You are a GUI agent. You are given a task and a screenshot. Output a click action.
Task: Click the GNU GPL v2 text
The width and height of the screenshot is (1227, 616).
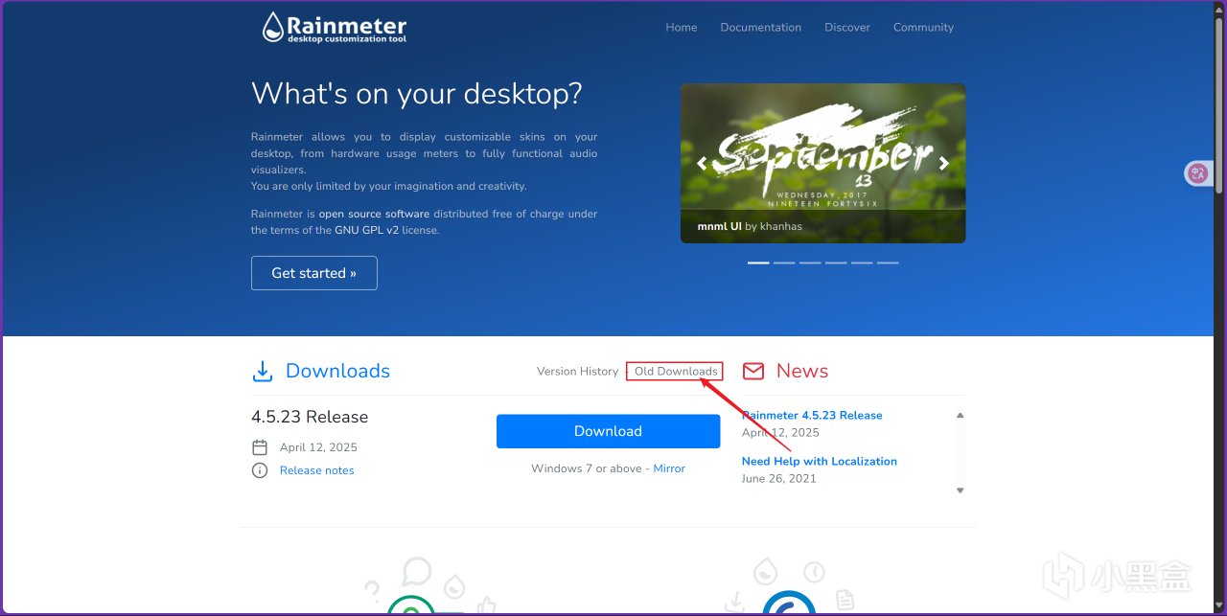point(366,230)
